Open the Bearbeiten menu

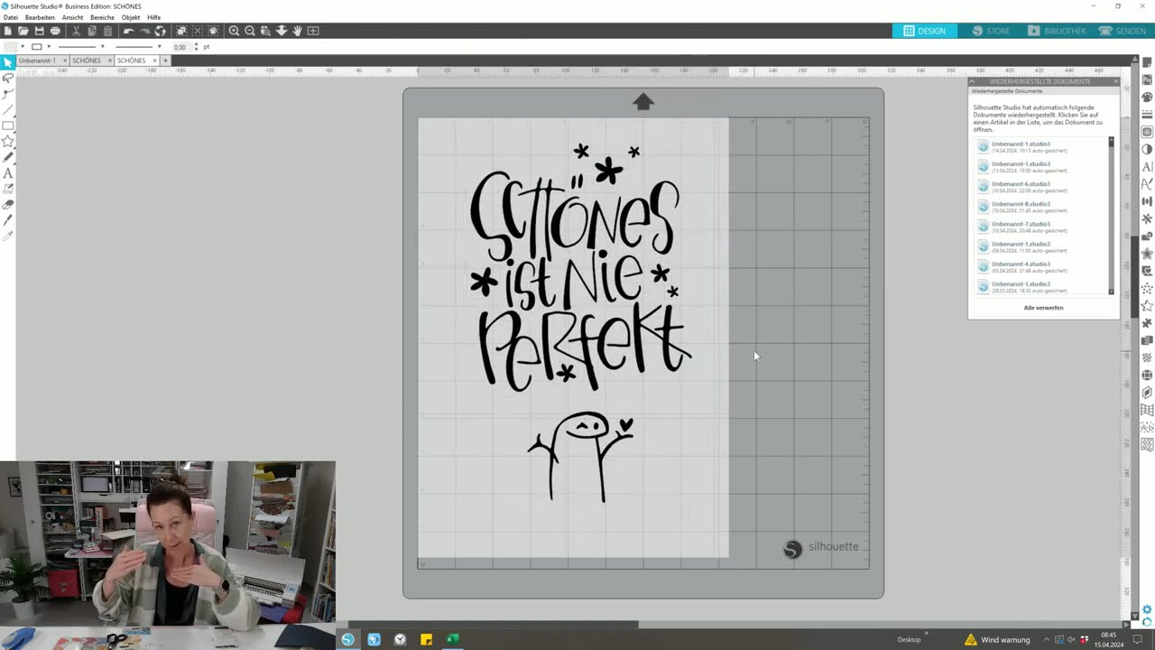point(40,17)
